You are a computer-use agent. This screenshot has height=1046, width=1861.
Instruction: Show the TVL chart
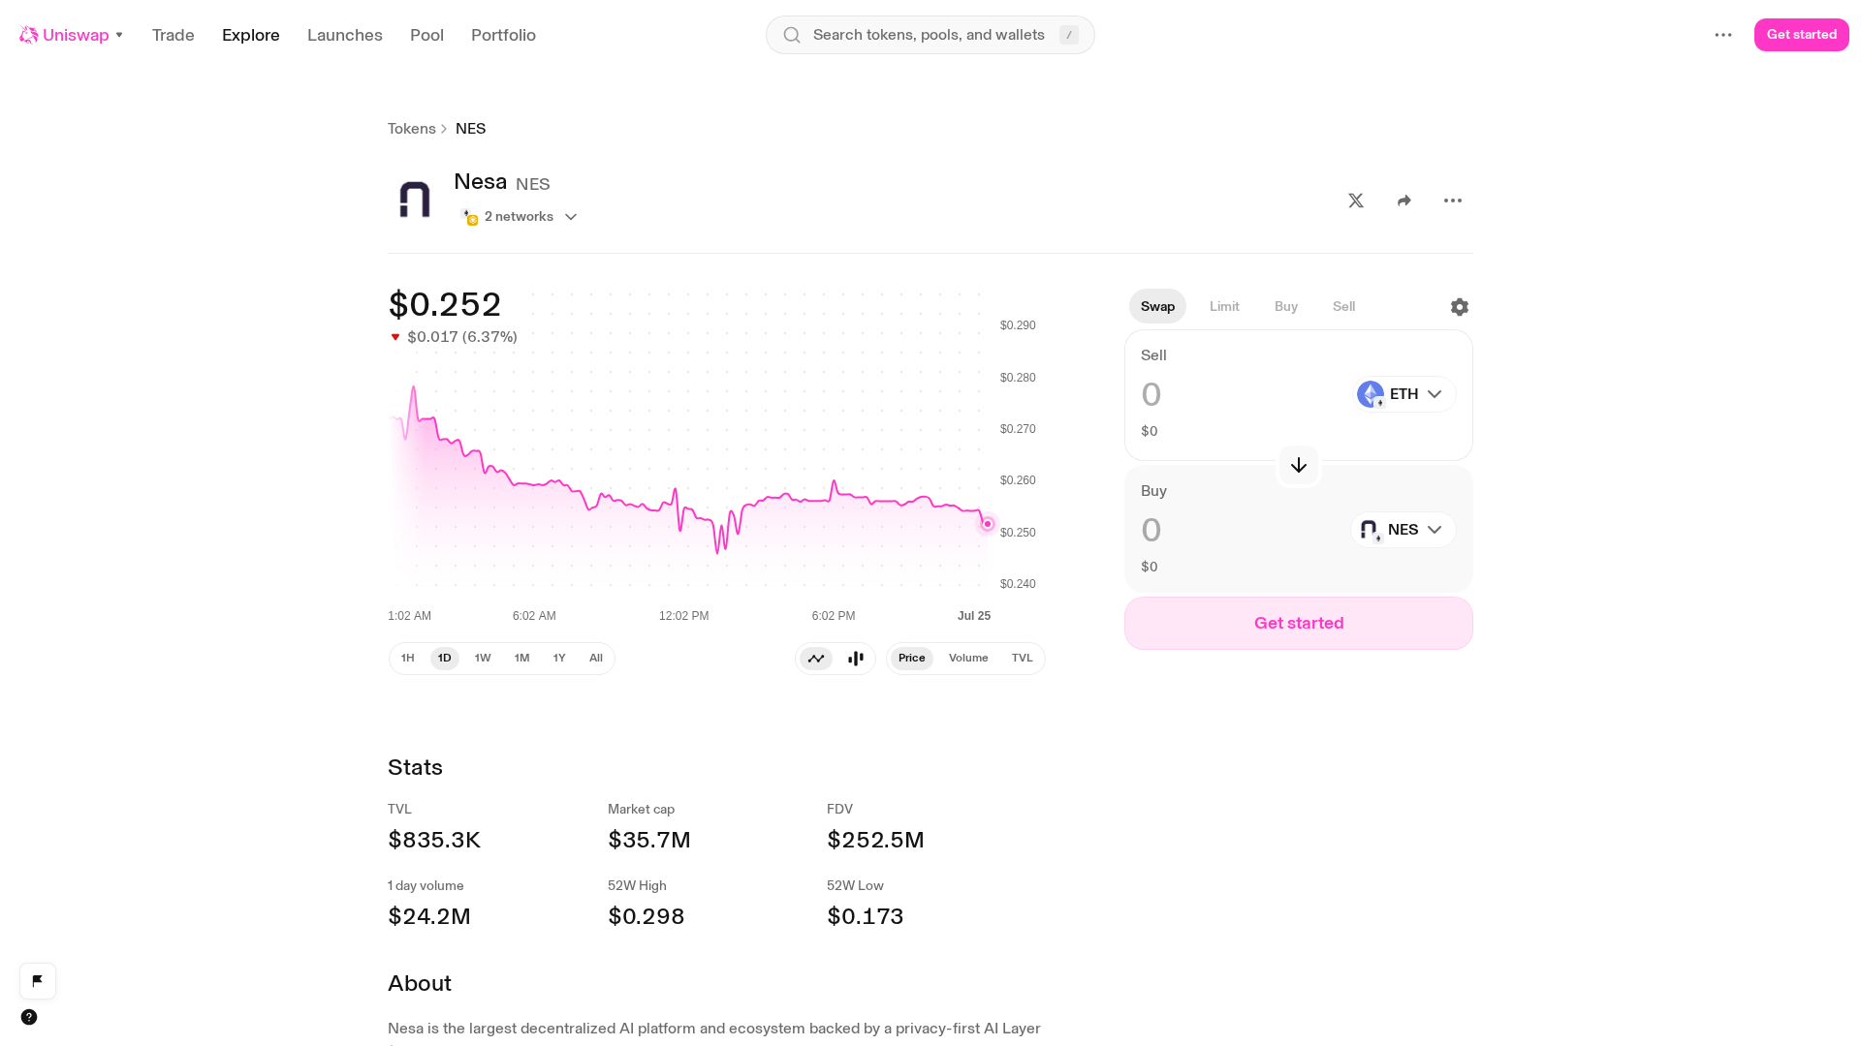coord(1023,659)
